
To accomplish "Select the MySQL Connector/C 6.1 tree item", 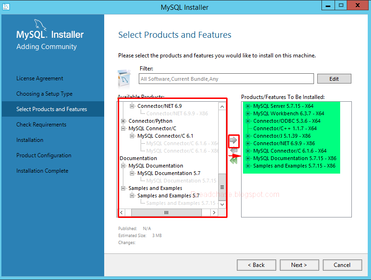I will pyautogui.click(x=165, y=136).
